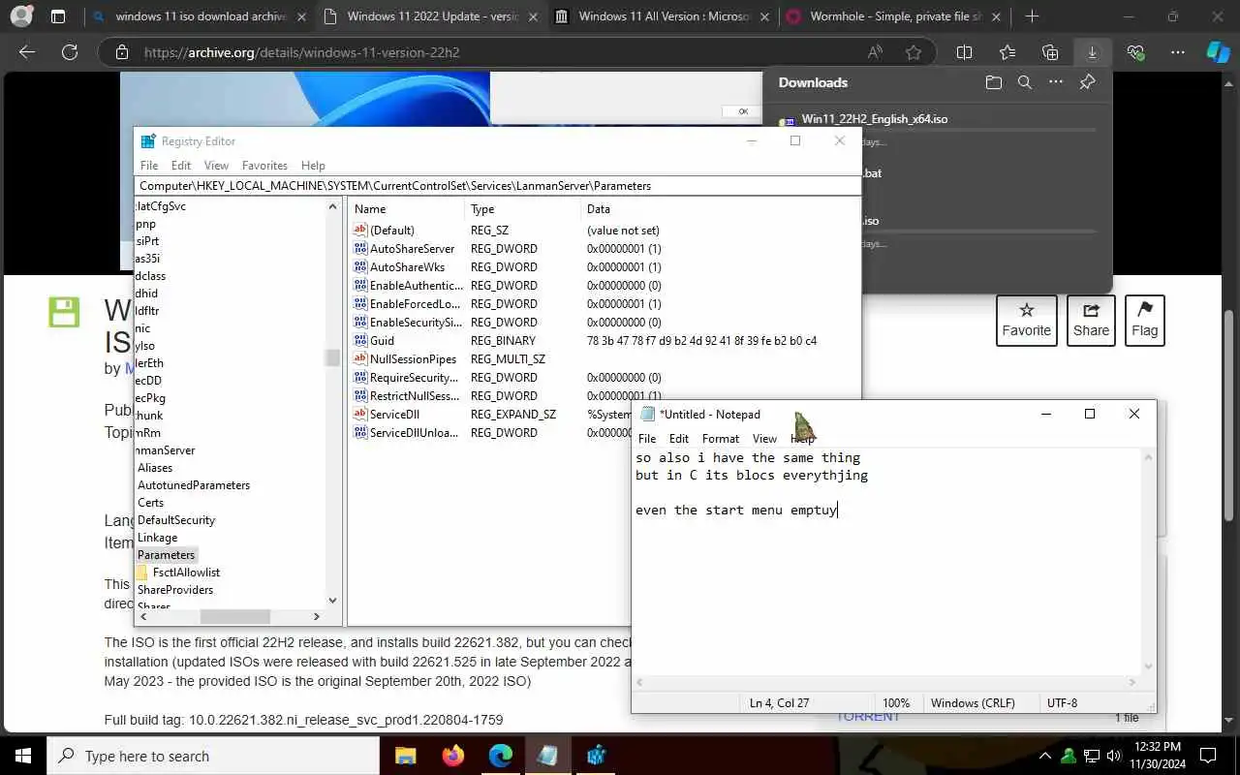Click Name column header in registry list
Viewport: 1240px width, 775px height.
click(x=406, y=209)
